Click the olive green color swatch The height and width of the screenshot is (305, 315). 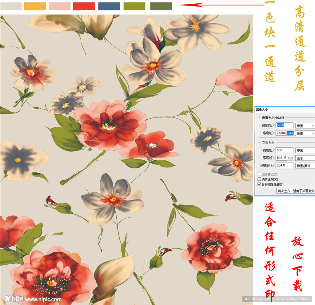[134, 6]
